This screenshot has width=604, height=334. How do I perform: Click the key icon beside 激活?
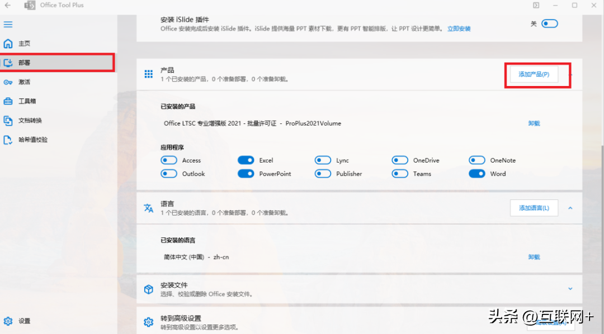point(8,82)
